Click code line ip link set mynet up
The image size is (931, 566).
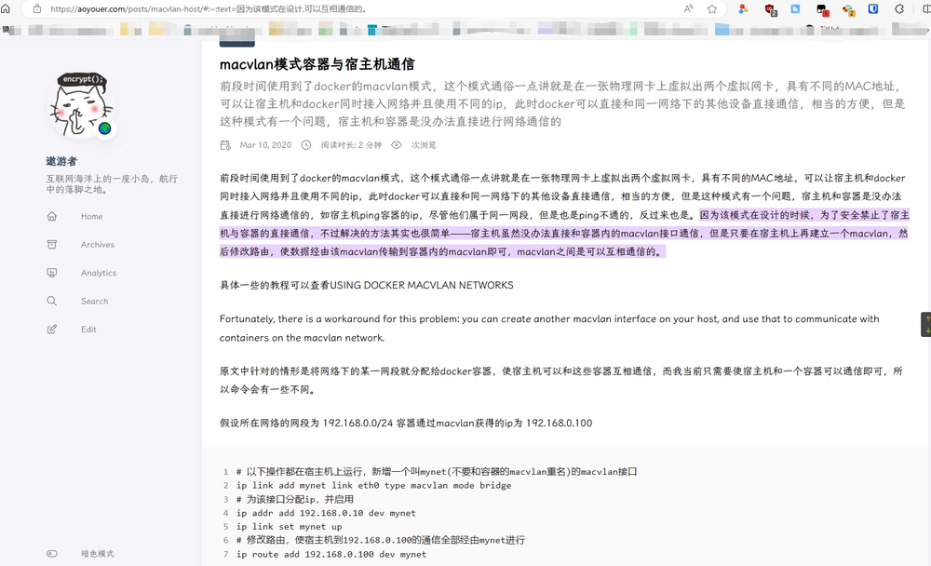(x=290, y=526)
